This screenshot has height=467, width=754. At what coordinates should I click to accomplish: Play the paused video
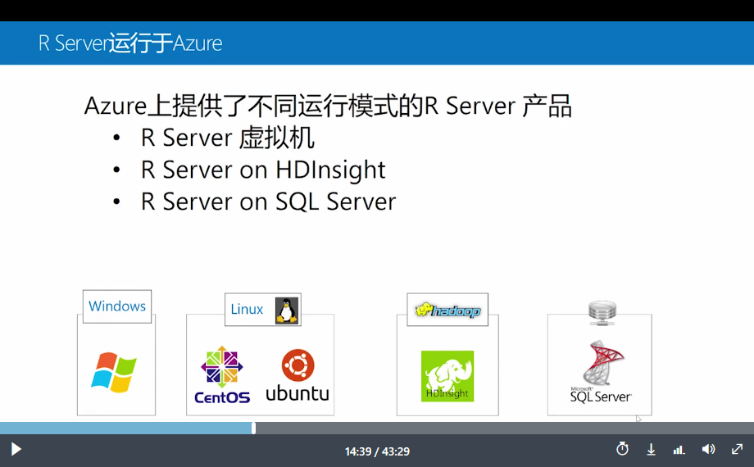(x=16, y=450)
